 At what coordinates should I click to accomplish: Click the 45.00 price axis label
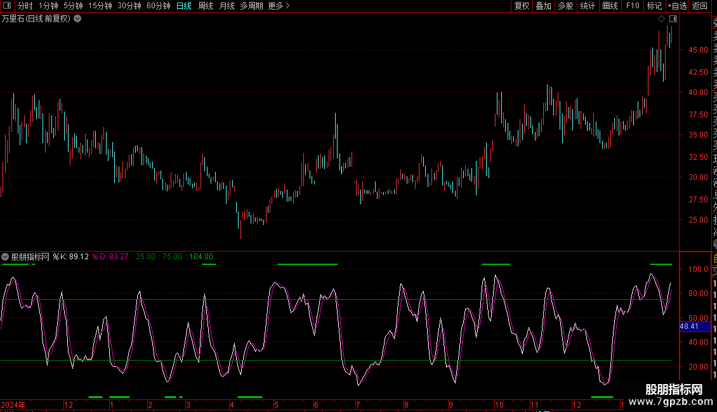point(698,50)
